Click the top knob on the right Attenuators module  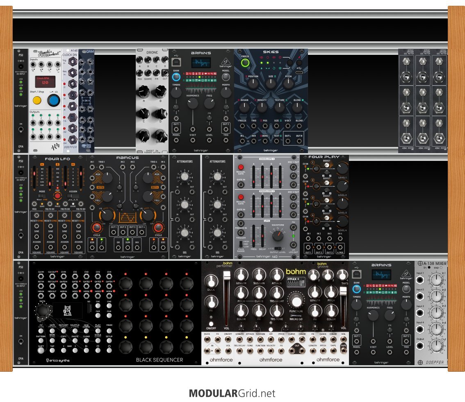tap(217, 177)
